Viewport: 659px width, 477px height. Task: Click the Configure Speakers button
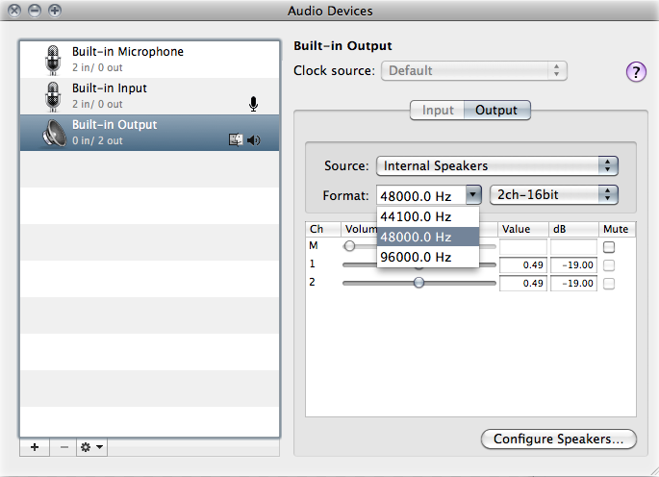pos(559,439)
